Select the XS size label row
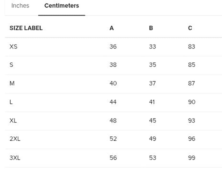Viewport: 222px width, 178px height. [x=13, y=47]
